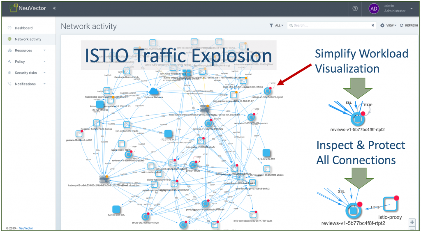Image resolution: width=421 pixels, height=232 pixels.
Task: Go to the Dashboard page
Action: [23, 28]
